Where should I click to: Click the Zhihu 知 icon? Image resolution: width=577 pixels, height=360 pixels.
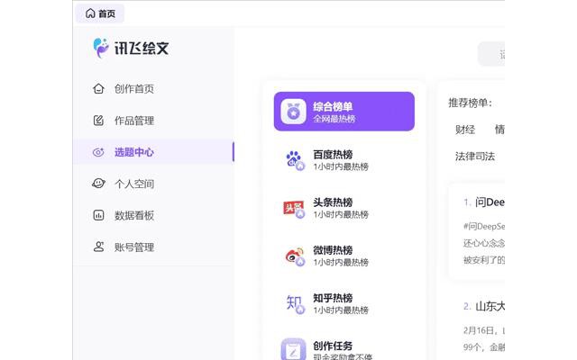tap(296, 304)
